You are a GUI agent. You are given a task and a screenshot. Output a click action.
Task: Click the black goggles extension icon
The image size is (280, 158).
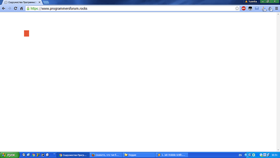tap(250, 9)
